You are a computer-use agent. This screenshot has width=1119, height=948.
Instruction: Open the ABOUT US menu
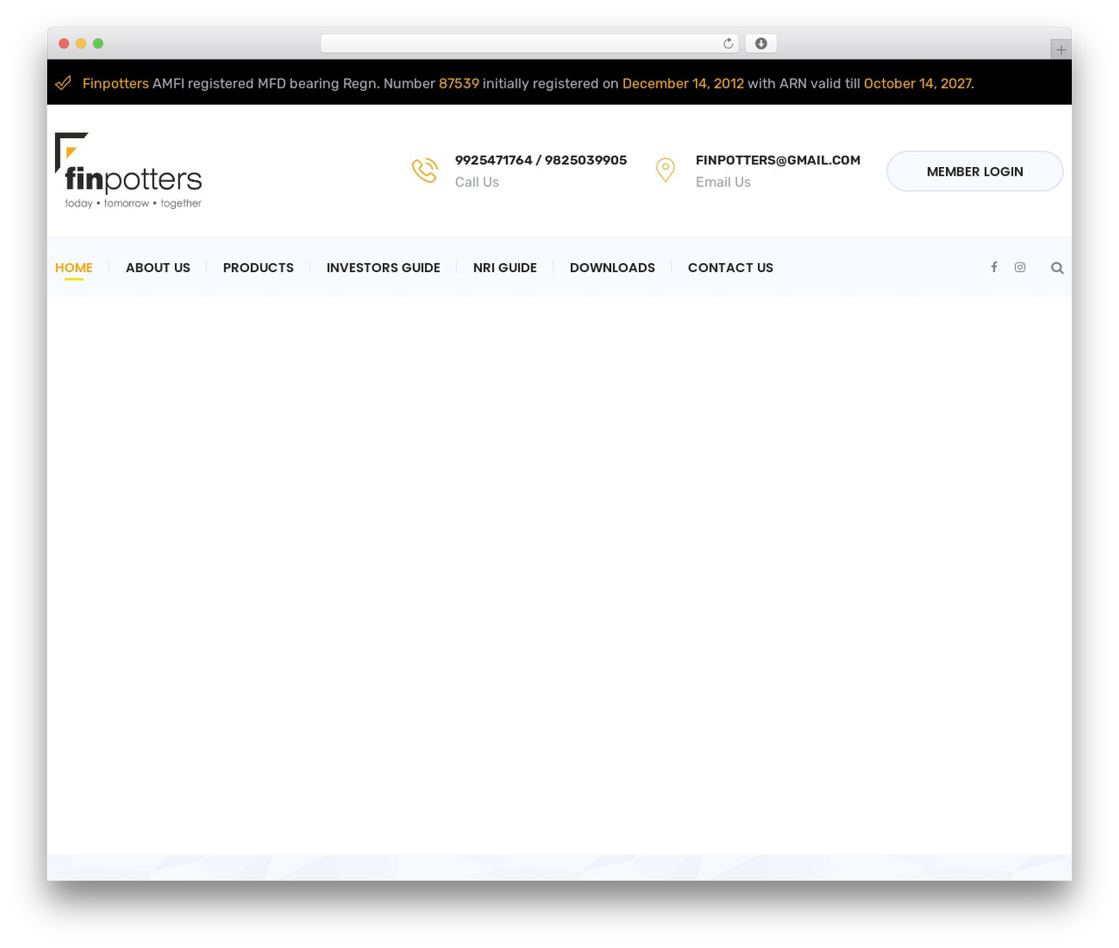point(158,268)
